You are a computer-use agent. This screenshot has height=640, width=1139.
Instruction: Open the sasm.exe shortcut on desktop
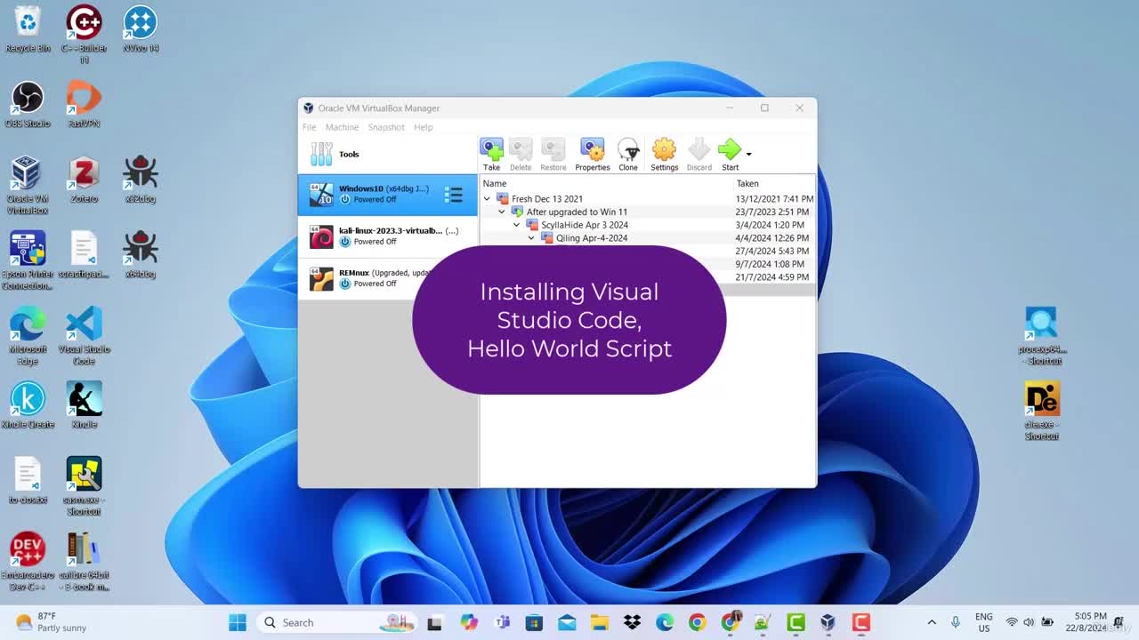tap(84, 486)
